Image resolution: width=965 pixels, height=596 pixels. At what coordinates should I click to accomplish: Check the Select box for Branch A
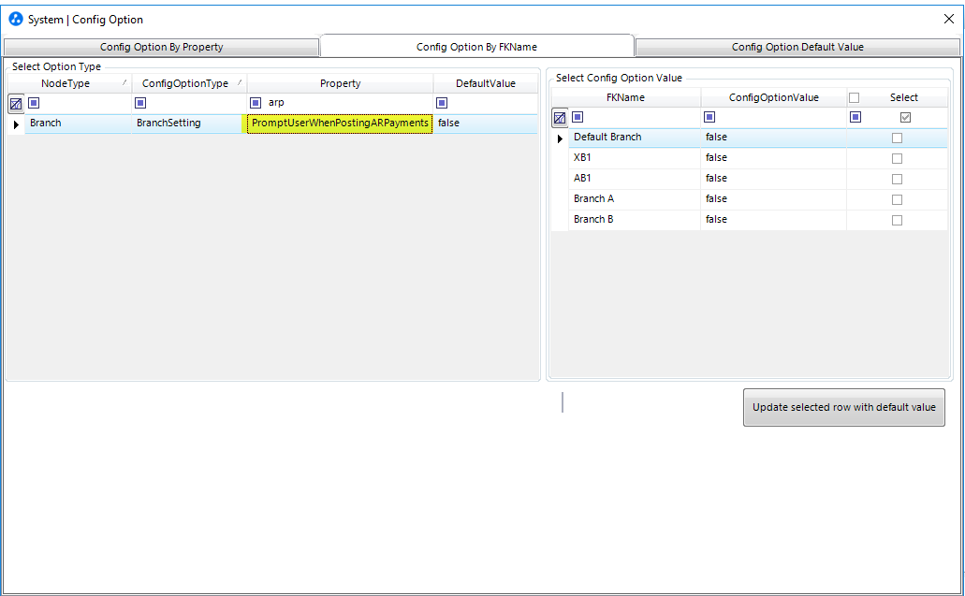point(898,200)
